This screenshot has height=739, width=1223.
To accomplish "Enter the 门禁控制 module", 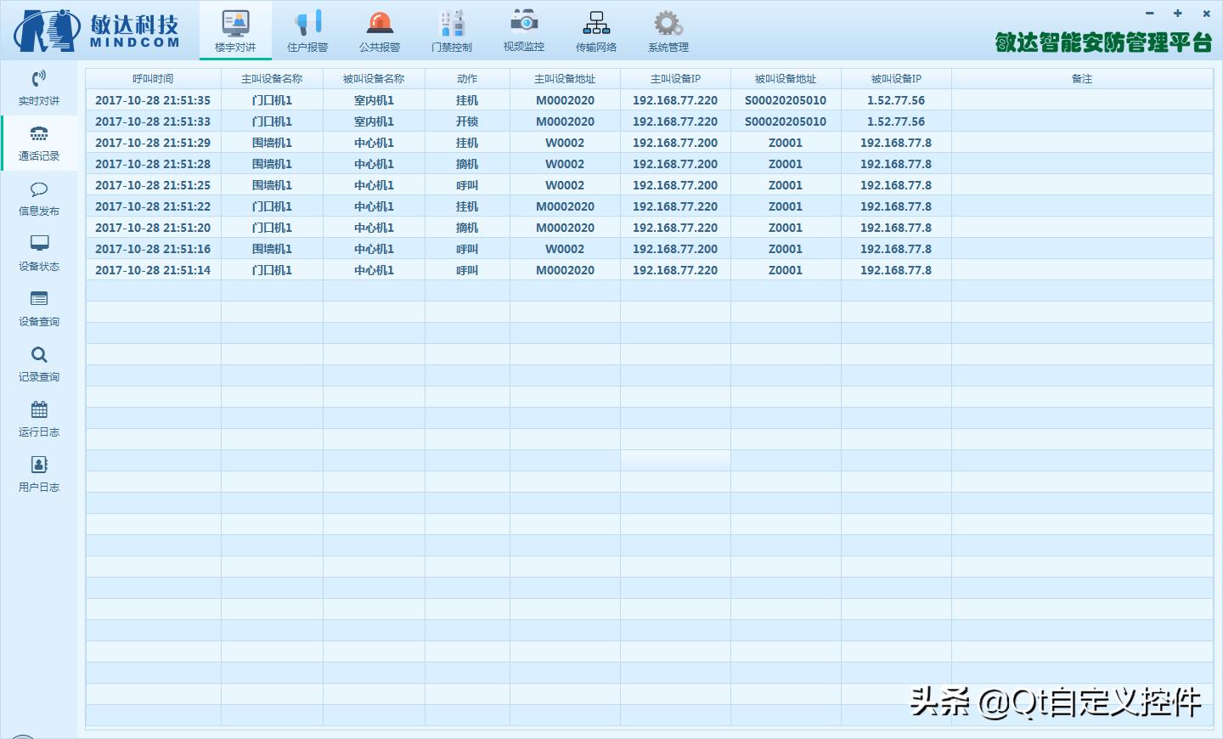I will (x=451, y=30).
